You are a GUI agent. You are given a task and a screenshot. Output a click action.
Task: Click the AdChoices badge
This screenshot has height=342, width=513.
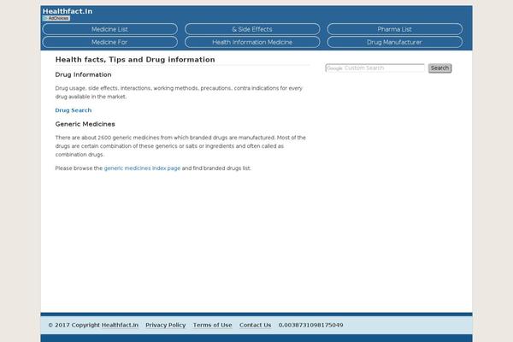(56, 18)
